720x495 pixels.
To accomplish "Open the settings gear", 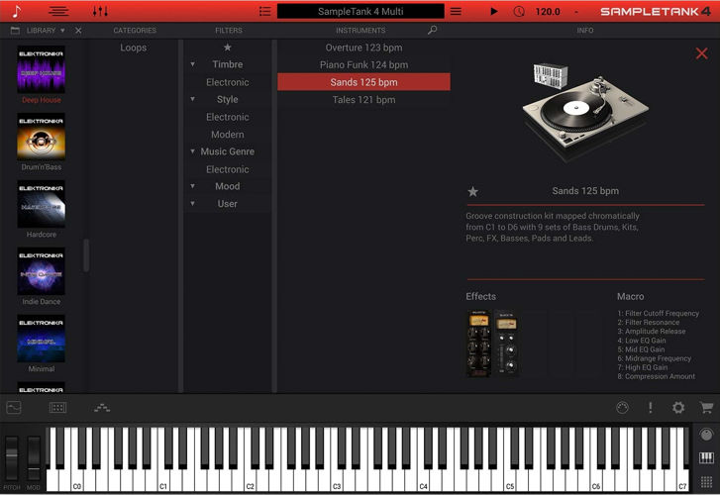I will (x=678, y=407).
